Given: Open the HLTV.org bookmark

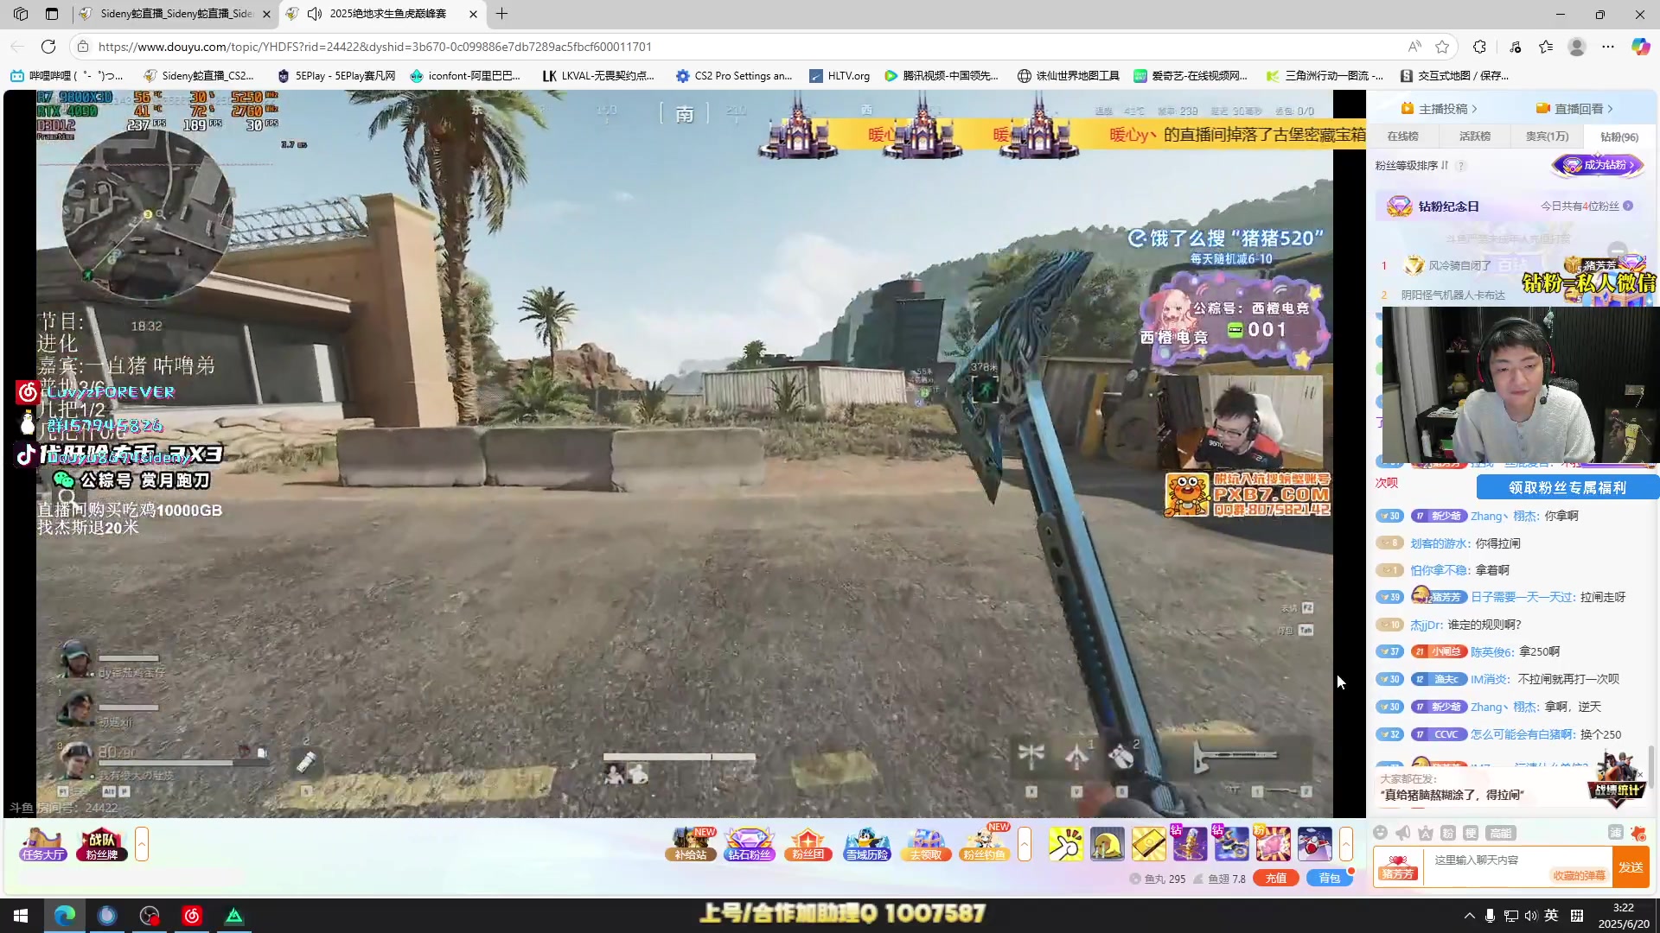Looking at the screenshot, I should (840, 76).
